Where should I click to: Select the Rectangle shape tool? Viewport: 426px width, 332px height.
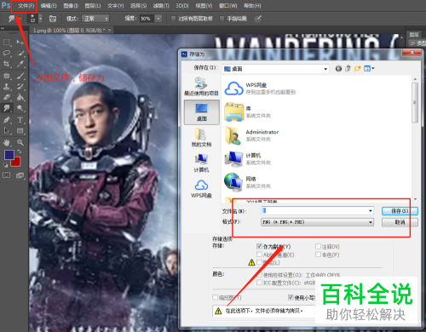tap(20, 131)
